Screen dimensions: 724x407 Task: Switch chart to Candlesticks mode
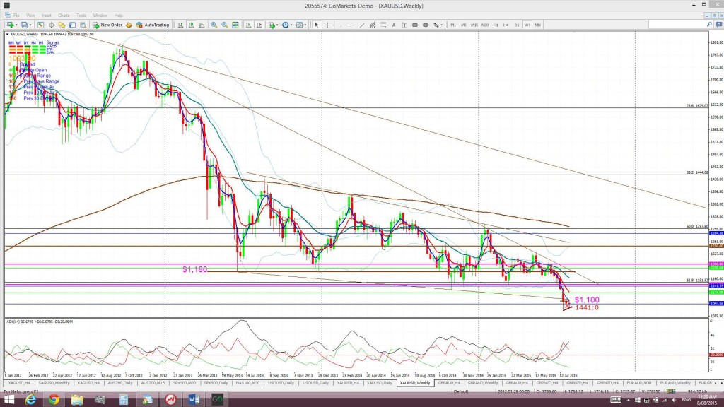(191, 25)
